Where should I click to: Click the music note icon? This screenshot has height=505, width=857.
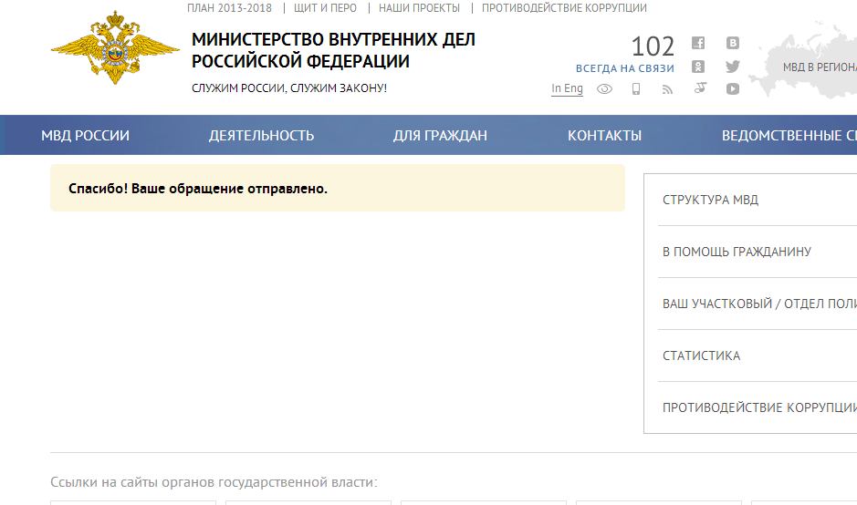(700, 88)
